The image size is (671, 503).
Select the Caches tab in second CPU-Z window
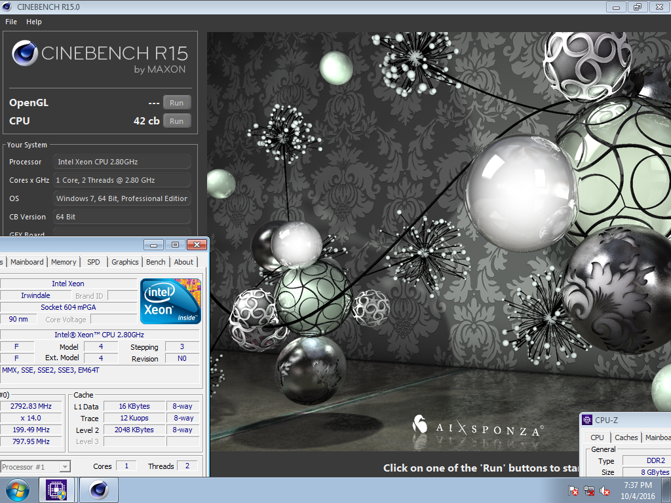pos(626,437)
